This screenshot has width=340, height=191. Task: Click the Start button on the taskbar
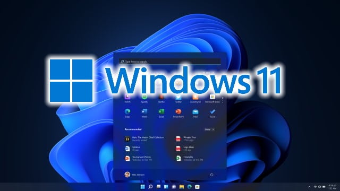pyautogui.click(x=143, y=187)
